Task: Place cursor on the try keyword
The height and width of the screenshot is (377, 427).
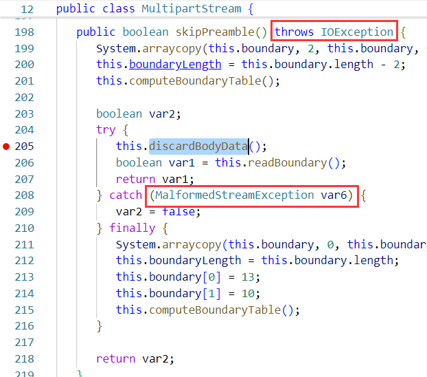Action: [106, 129]
